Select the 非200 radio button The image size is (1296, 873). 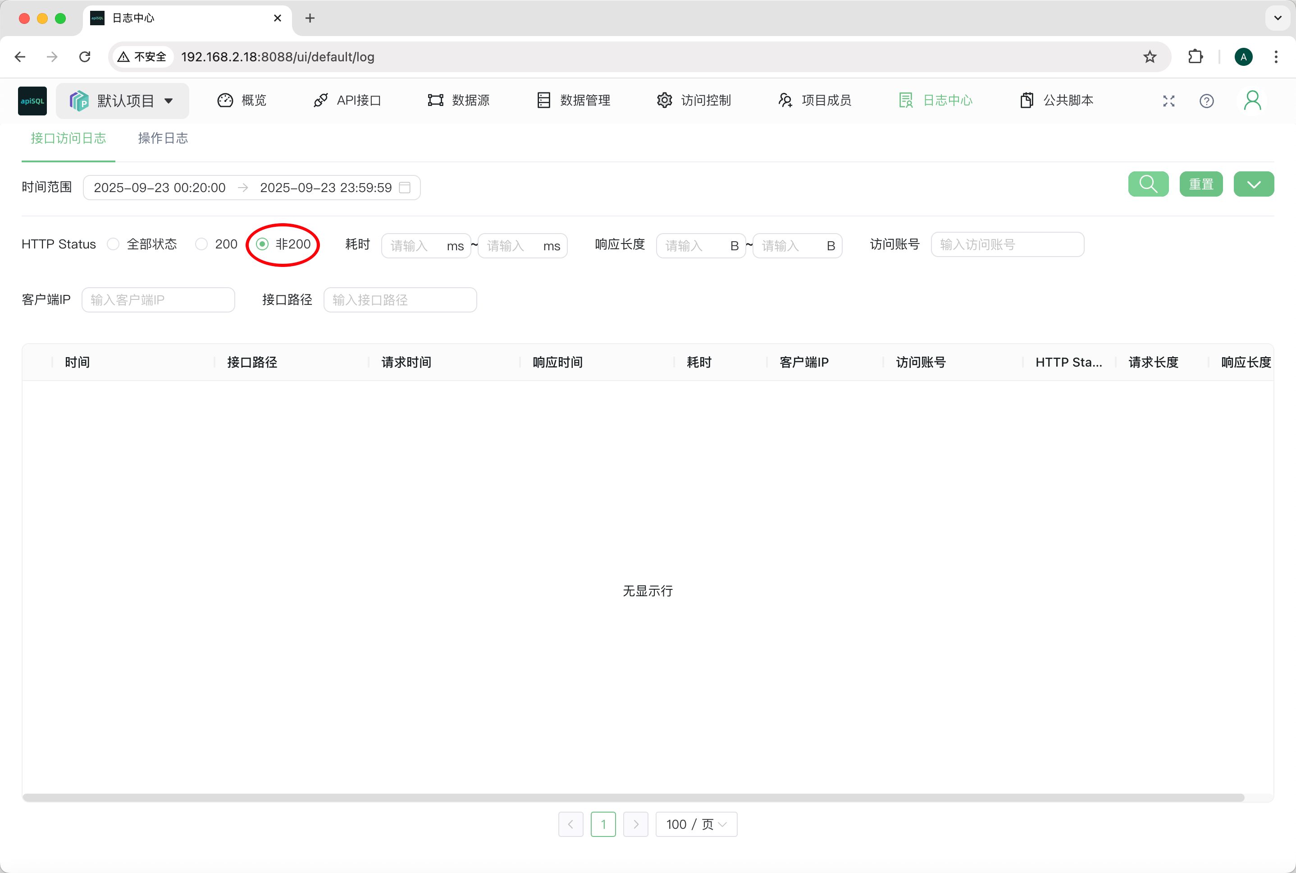[263, 244]
